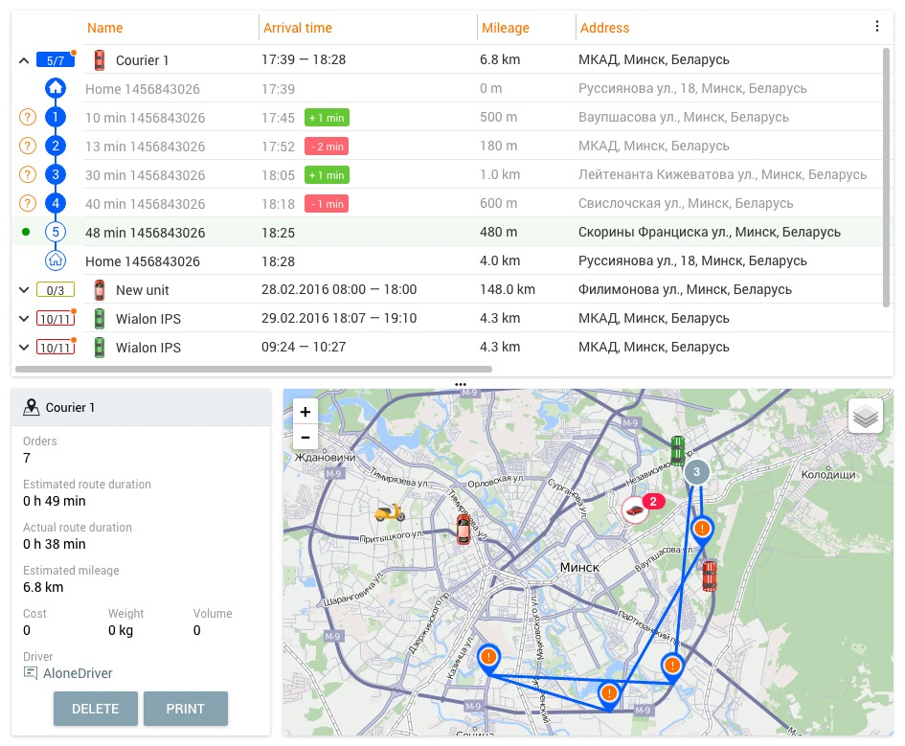Click '28.02.2016 08:00 — 18:00' arrival time
The height and width of the screenshot is (746, 905).
coord(339,289)
